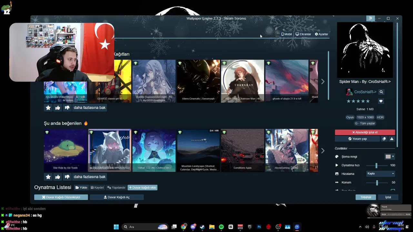Click star icon under Şu anda beğenilen
The image size is (413, 232).
coord(48,177)
